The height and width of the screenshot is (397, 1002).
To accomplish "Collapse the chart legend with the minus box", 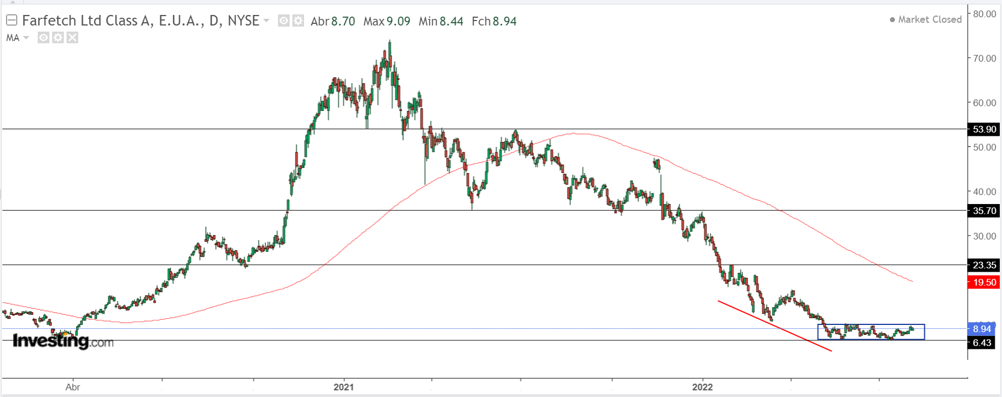I will 12,21.
